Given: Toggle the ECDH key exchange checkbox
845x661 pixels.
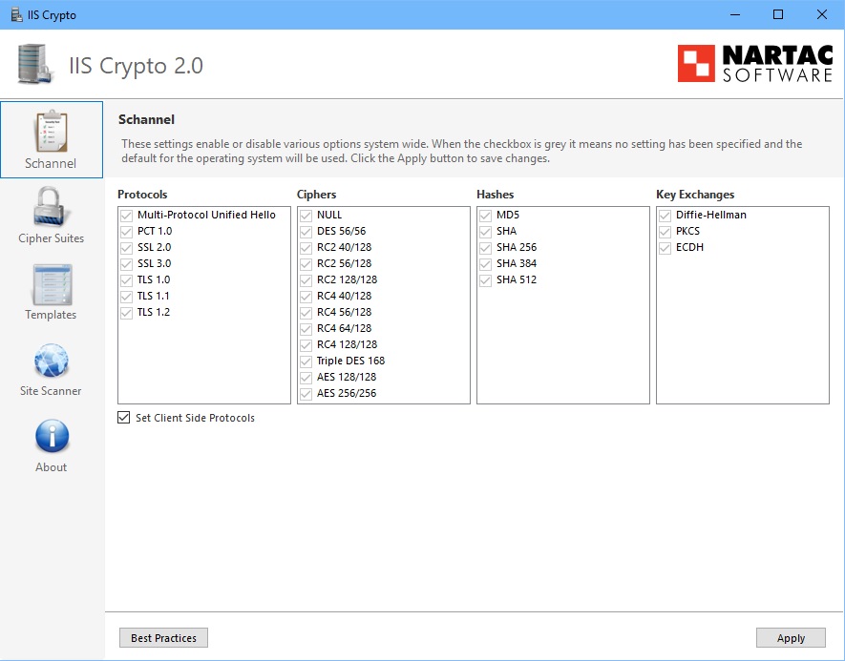Looking at the screenshot, I should (665, 248).
